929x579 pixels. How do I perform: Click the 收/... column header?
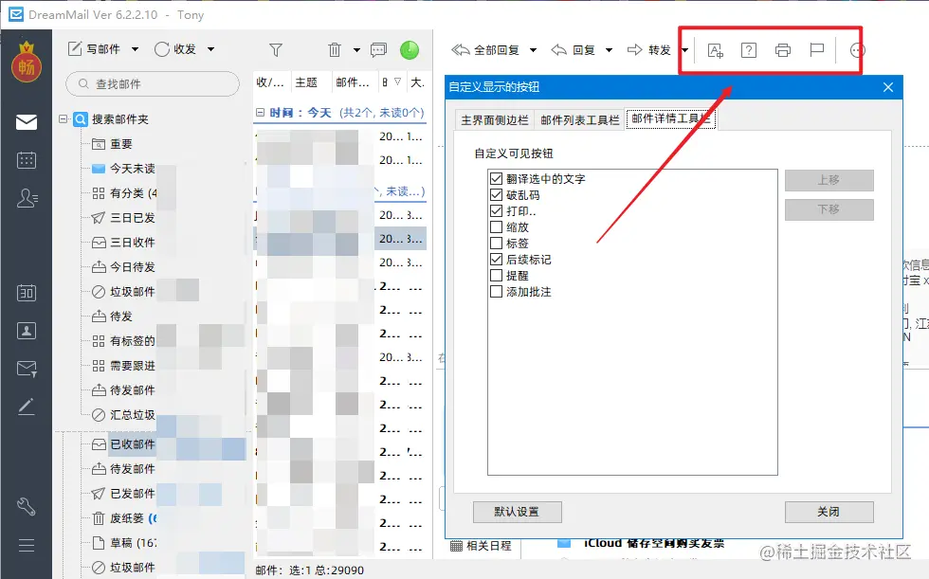(270, 82)
